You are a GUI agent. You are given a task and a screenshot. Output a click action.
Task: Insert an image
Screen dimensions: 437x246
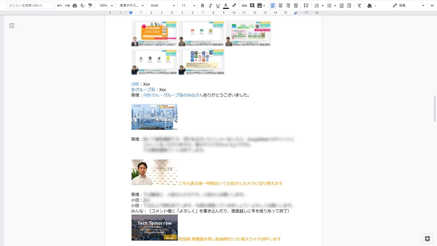click(259, 6)
